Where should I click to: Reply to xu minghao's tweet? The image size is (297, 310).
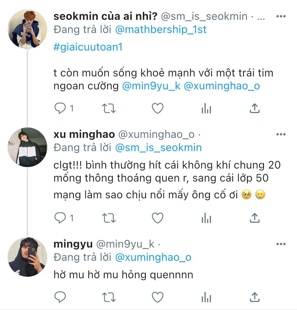click(60, 218)
